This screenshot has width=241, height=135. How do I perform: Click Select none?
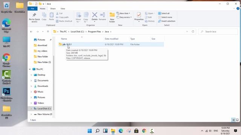click(165, 17)
